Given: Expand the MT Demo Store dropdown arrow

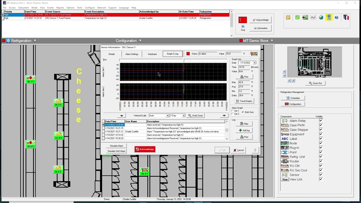Looking at the screenshot, I should coord(272,41).
